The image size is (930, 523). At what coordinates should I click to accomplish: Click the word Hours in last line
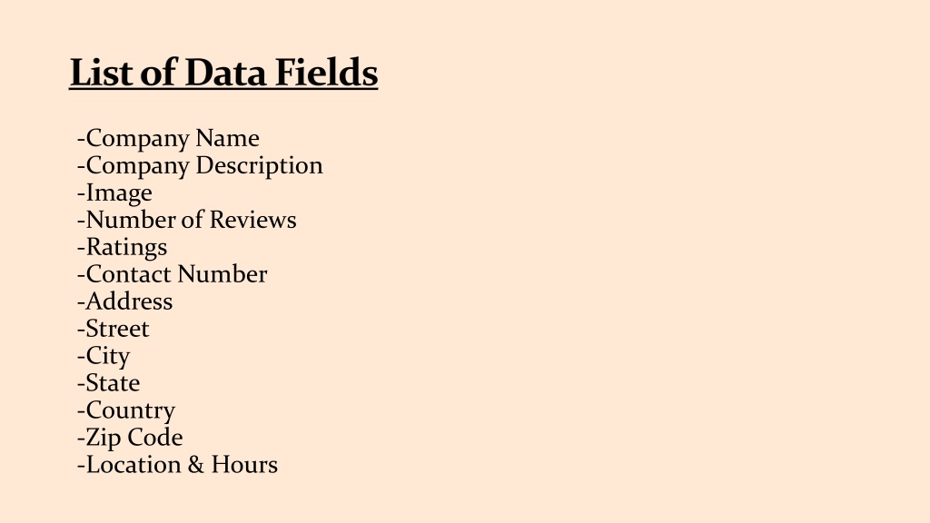click(244, 465)
